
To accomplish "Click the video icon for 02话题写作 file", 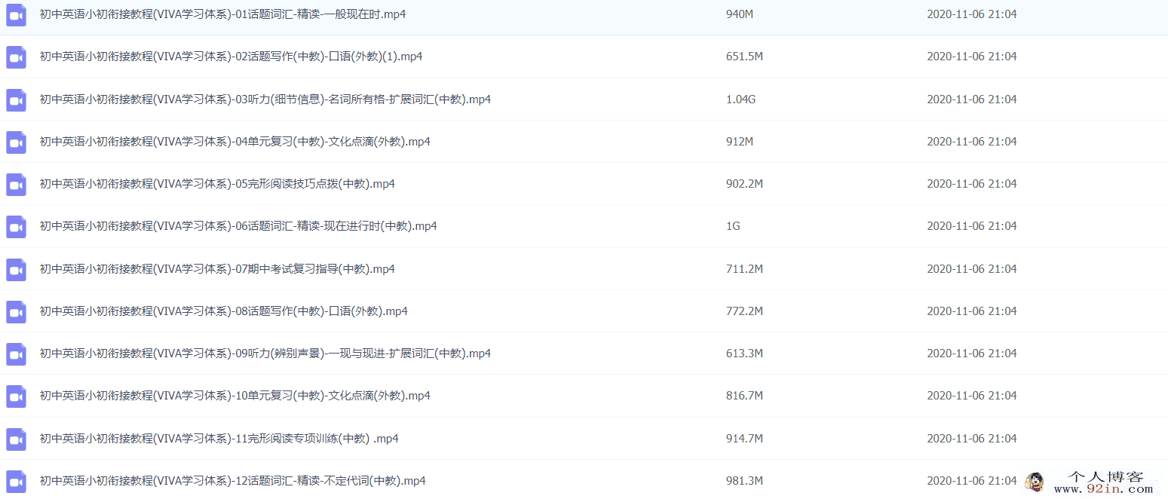I will click(x=17, y=57).
